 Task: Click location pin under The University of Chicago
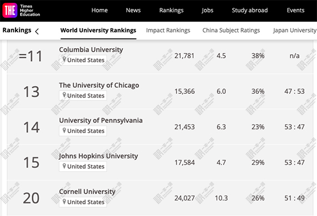click(x=65, y=95)
